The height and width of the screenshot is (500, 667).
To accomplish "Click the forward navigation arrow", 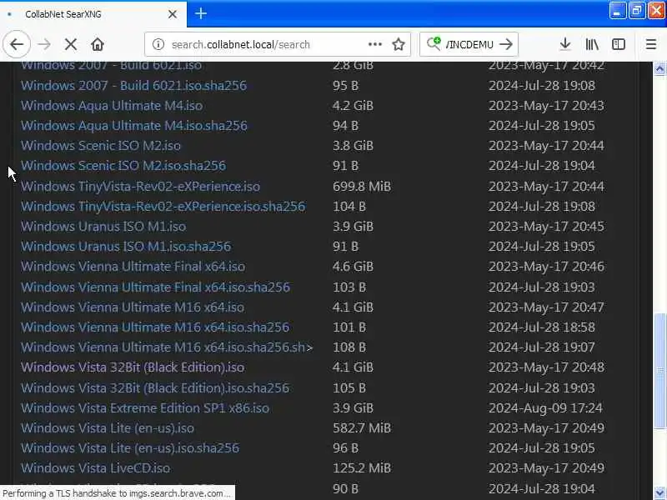I will point(44,44).
